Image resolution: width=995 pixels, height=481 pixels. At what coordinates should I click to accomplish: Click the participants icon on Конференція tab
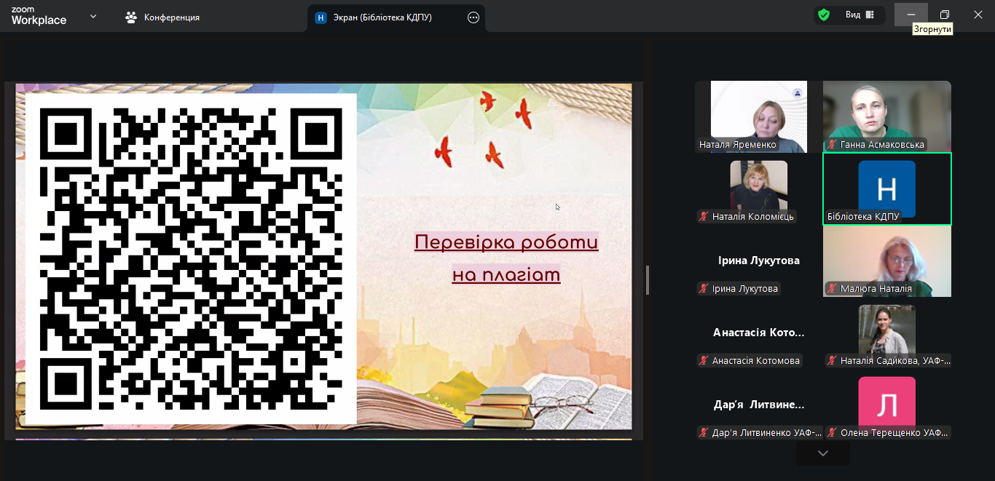click(130, 16)
